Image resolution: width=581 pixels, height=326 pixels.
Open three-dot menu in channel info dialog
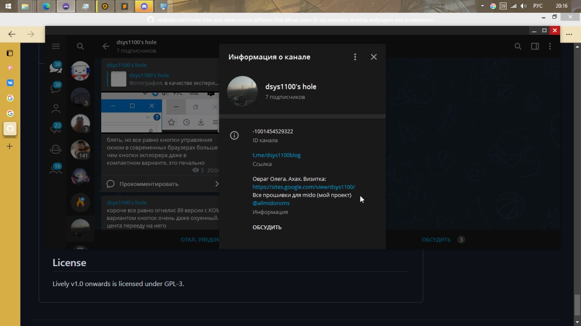tap(355, 57)
